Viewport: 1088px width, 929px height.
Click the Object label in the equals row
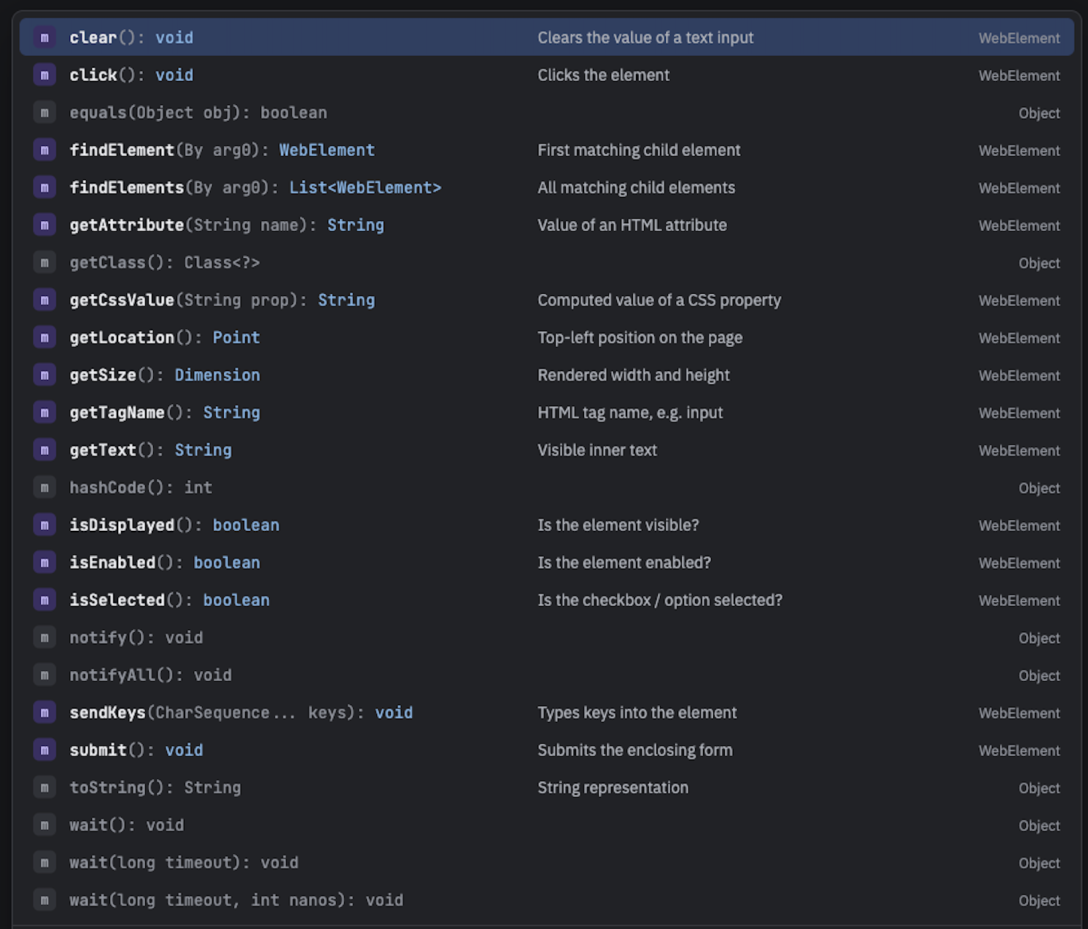pyautogui.click(x=1039, y=113)
